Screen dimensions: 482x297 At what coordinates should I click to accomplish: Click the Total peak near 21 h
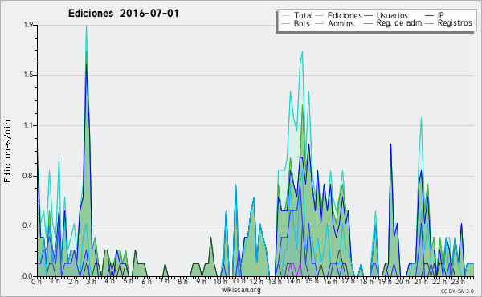[421, 118]
